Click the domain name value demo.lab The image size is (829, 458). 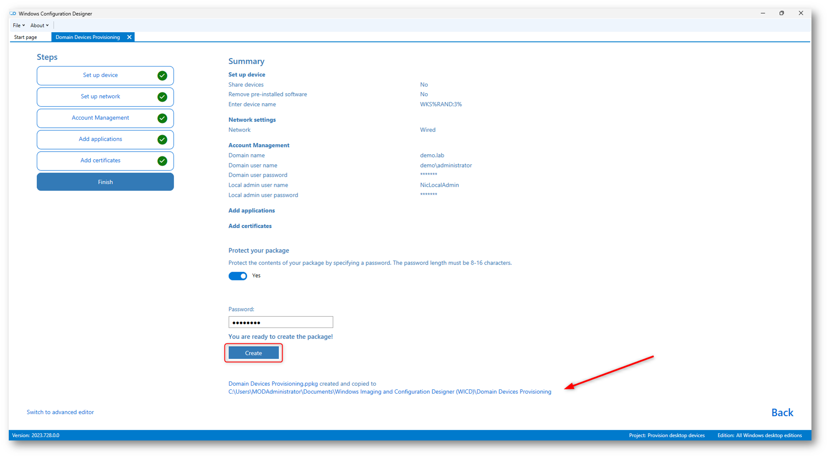pos(432,155)
